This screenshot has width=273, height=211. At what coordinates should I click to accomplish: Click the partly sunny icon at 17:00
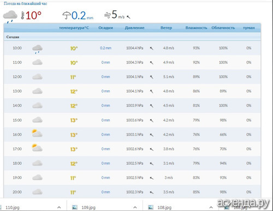[37, 148]
